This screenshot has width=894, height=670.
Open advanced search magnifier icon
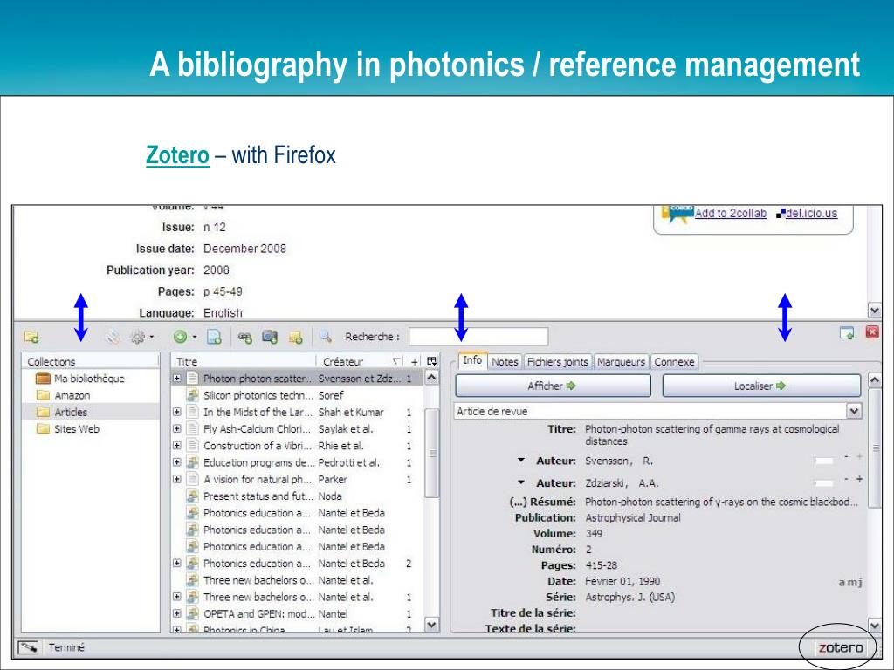pos(325,336)
